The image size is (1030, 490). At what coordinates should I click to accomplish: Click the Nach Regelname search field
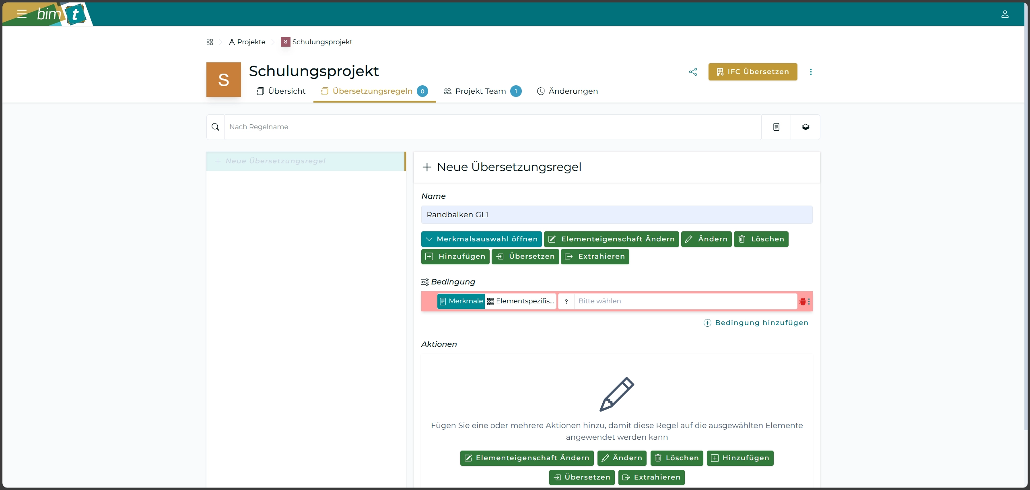[492, 127]
